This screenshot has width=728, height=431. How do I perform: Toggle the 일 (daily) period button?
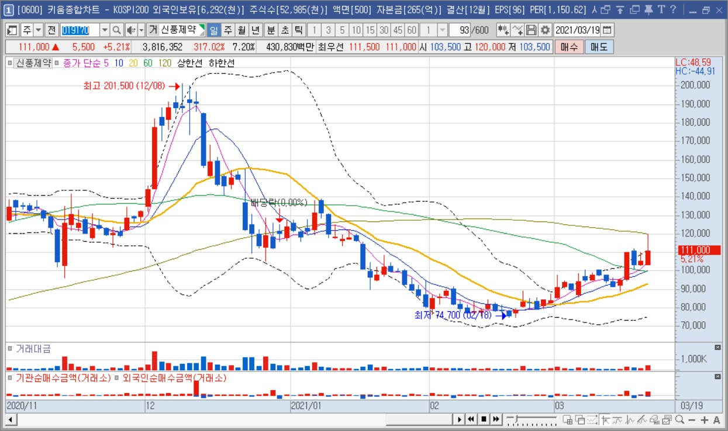[214, 30]
